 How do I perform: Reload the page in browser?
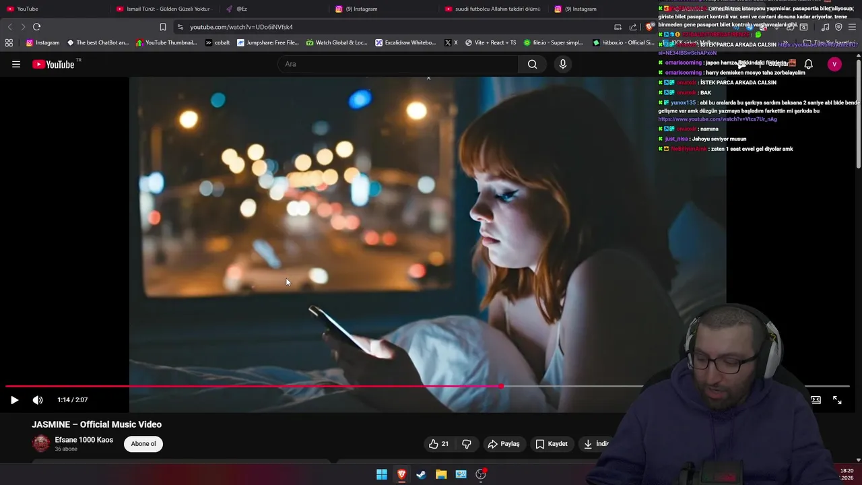[x=36, y=27]
